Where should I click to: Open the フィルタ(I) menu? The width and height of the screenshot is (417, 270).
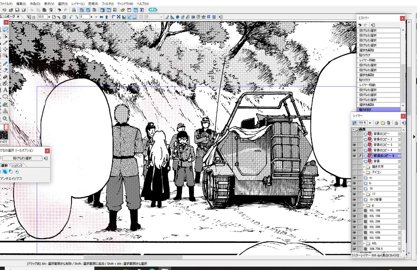click(x=107, y=3)
